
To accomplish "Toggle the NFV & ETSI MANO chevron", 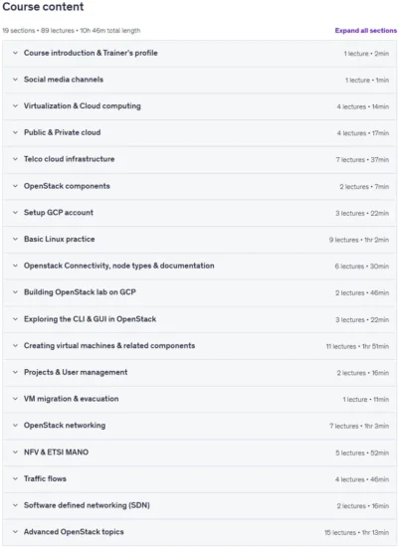I will 15,453.
